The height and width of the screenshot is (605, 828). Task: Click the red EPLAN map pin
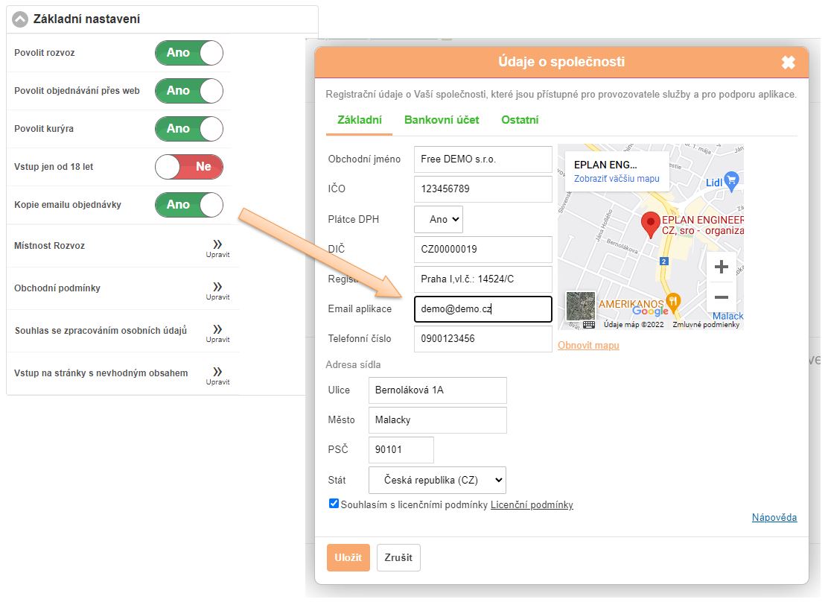click(651, 224)
